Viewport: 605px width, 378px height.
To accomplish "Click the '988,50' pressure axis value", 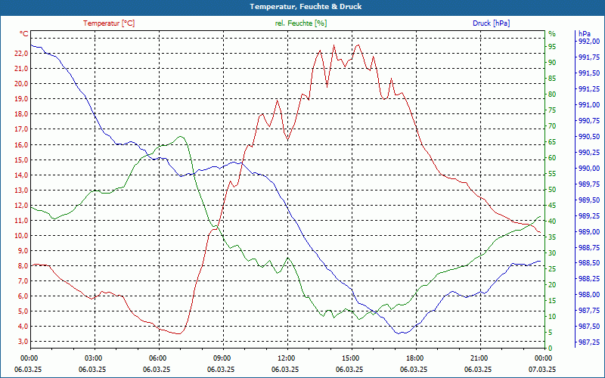I will coord(589,262).
